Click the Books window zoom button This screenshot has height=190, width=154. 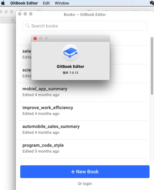click(31, 14)
